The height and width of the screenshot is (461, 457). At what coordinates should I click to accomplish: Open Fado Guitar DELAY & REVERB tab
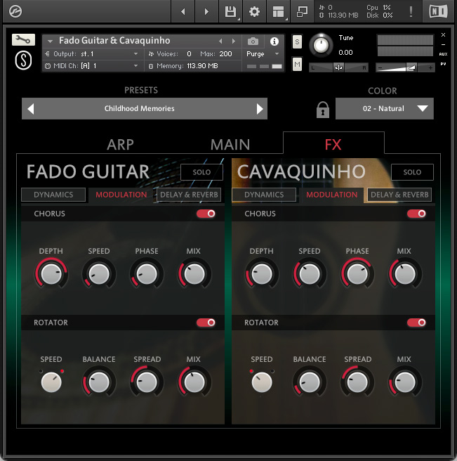(x=189, y=195)
